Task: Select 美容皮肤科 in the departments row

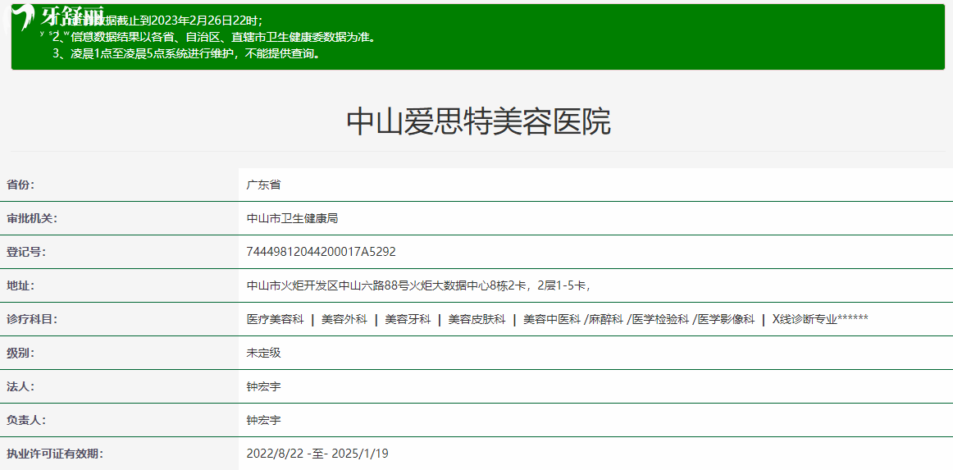Action: 476,319
